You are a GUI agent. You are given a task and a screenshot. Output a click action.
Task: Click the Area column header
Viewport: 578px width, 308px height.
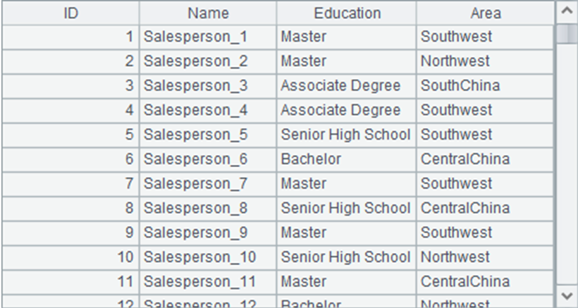486,13
